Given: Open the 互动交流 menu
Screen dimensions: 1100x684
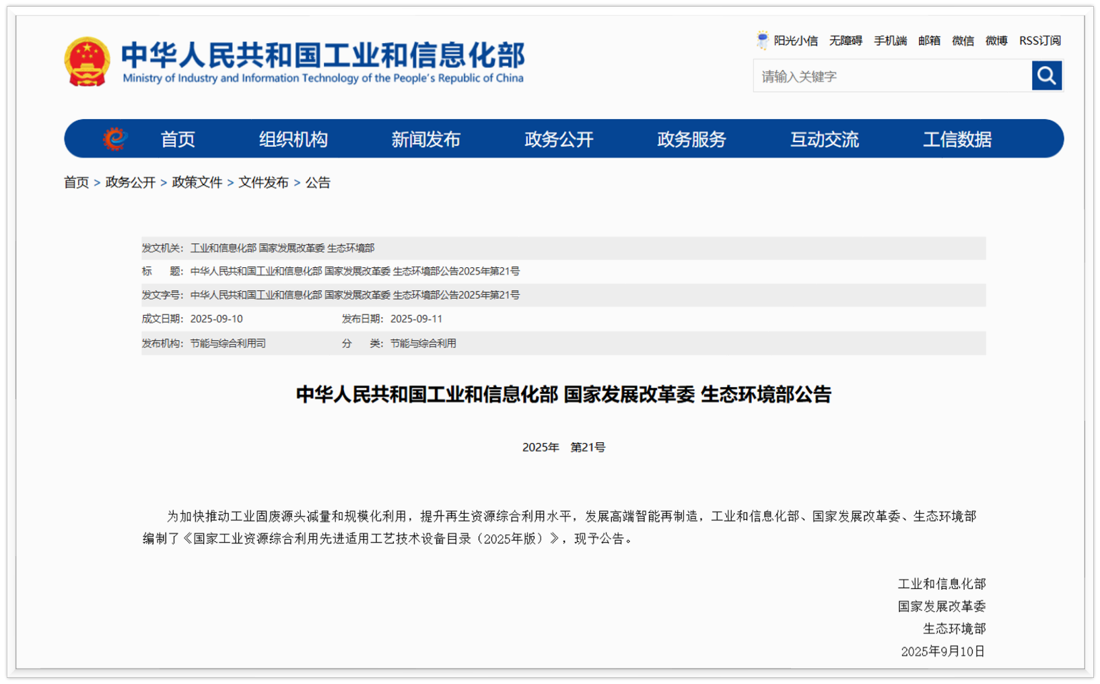Looking at the screenshot, I should [824, 139].
